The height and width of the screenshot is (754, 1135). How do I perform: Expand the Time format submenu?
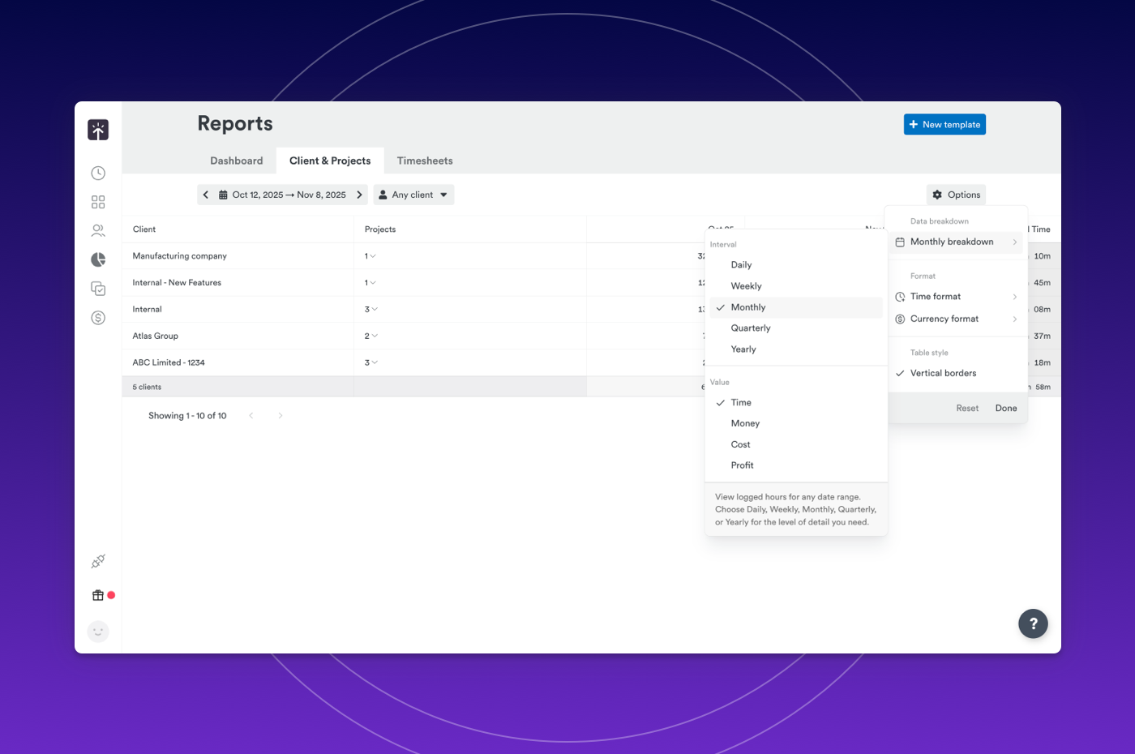957,297
